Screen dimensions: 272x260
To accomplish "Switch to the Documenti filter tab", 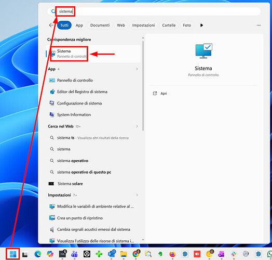I will click(100, 25).
